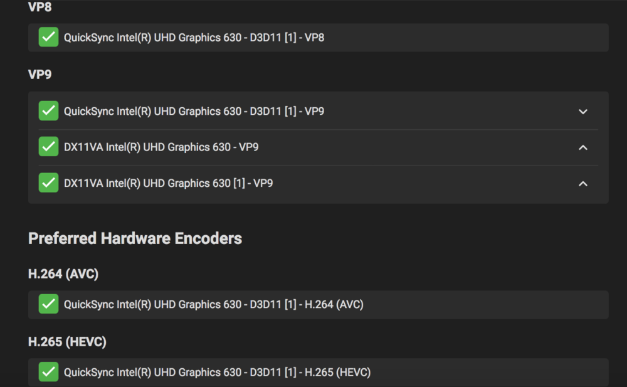Disable the DX11VA UHD Graphics 630 - VP9 checkbox
The width and height of the screenshot is (627, 387).
[48, 147]
